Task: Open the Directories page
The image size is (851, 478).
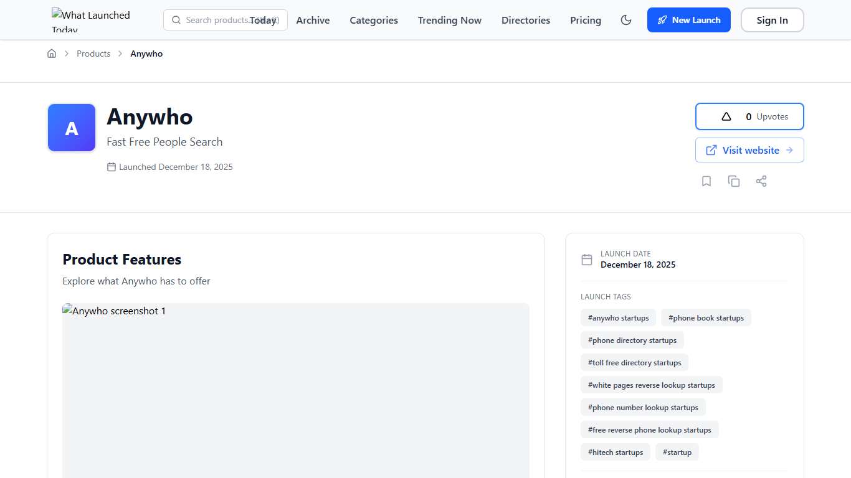Action: coord(525,20)
